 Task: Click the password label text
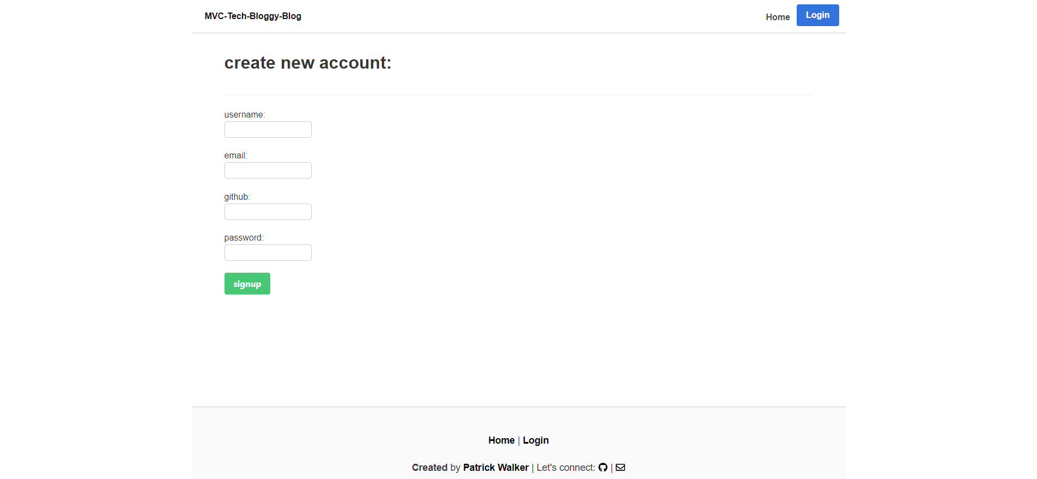[244, 238]
